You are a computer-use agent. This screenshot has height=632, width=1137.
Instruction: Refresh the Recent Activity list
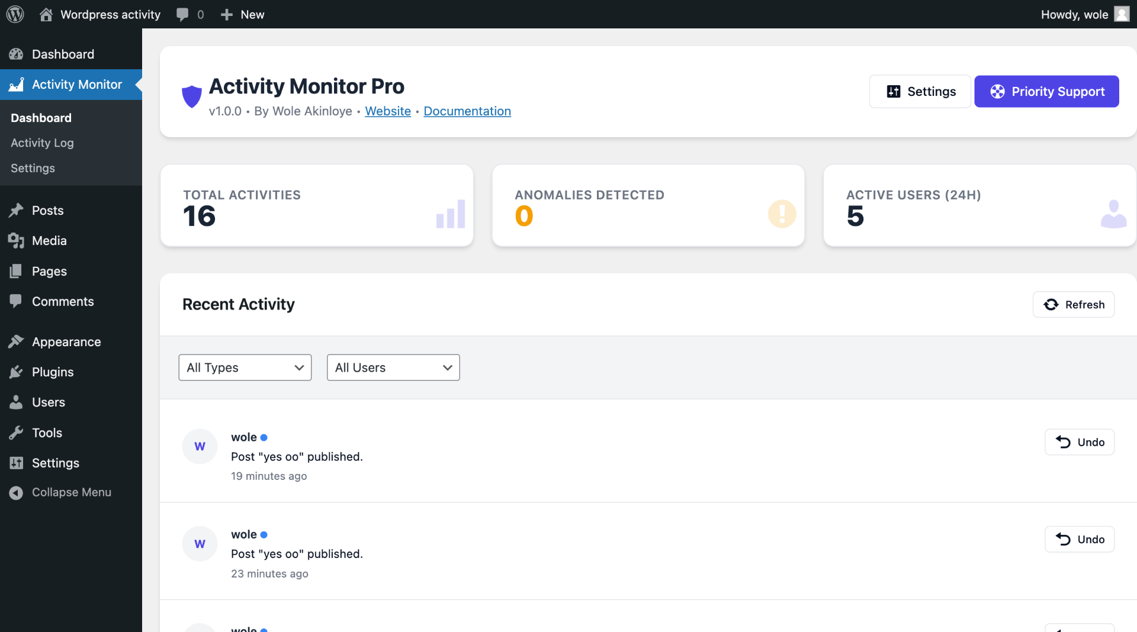(1074, 304)
